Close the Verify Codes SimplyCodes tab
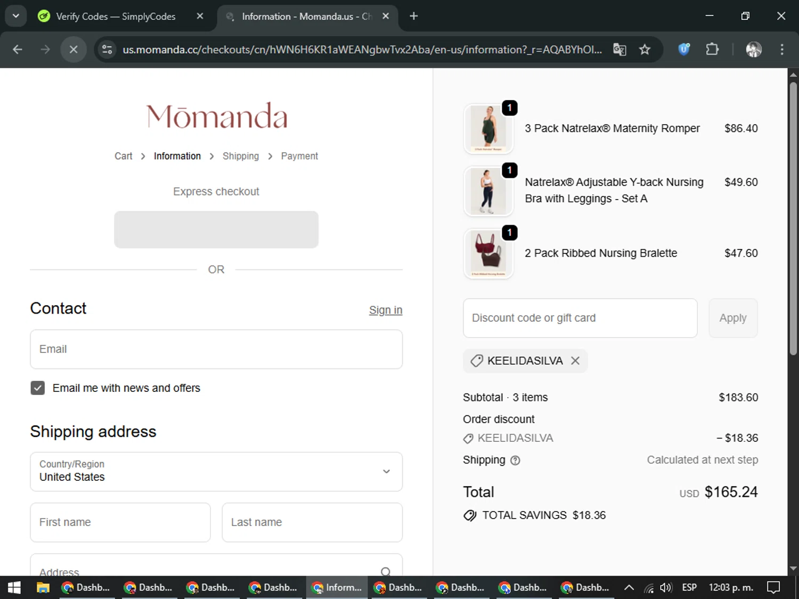Image resolution: width=799 pixels, height=599 pixels. click(x=200, y=16)
